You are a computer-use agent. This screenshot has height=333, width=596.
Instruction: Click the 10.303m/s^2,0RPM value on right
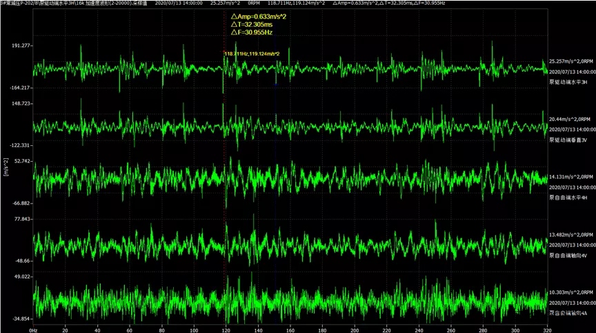(x=571, y=292)
